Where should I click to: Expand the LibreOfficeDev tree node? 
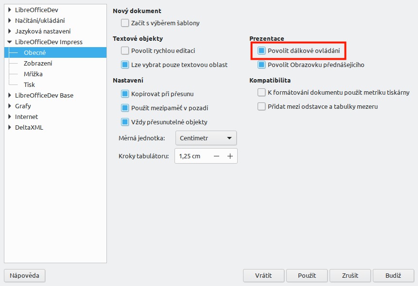coord(10,10)
